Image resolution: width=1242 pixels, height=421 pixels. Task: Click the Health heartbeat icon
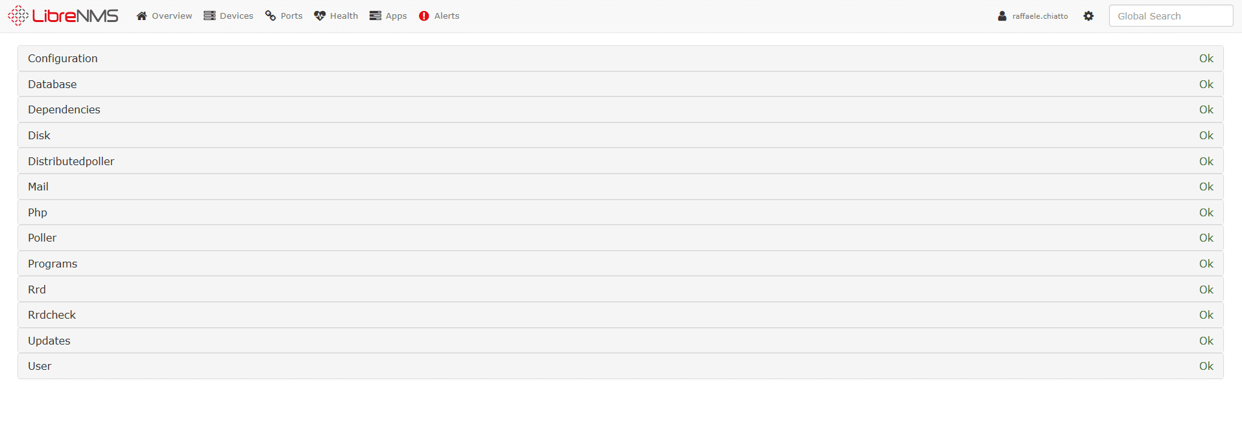[x=320, y=16]
